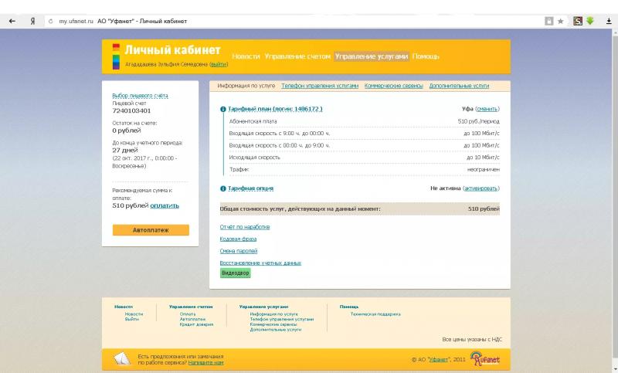
Task: Click footer heading Управление услугами
Action: point(263,307)
